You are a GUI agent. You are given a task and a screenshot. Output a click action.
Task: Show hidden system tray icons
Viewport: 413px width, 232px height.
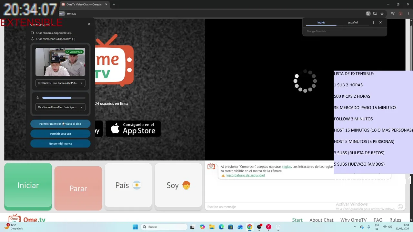tap(355, 227)
